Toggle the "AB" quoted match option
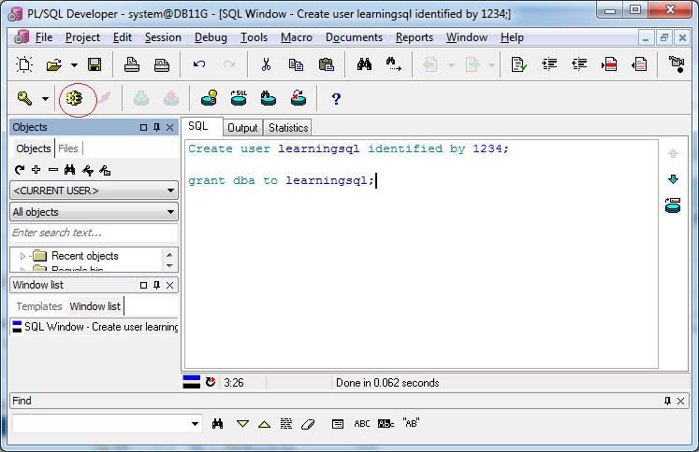The width and height of the screenshot is (699, 452). (x=411, y=423)
